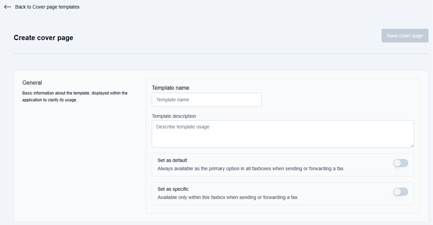This screenshot has height=225, width=433.
Task: Click the 'Set as specific' label text
Action: tap(173, 189)
